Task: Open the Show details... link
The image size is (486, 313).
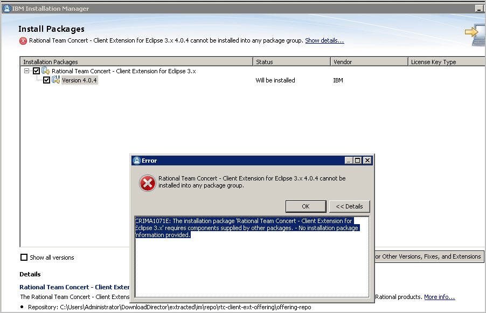Action: coord(324,40)
